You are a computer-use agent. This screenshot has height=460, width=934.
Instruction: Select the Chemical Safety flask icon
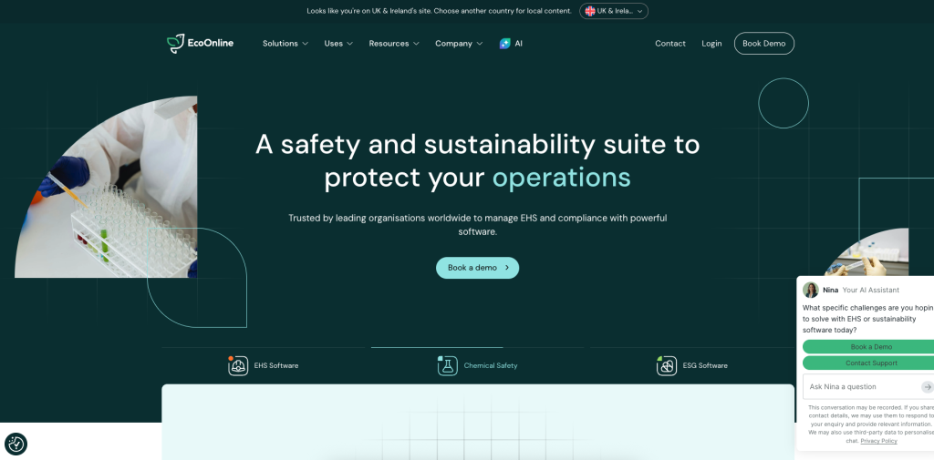[447, 365]
